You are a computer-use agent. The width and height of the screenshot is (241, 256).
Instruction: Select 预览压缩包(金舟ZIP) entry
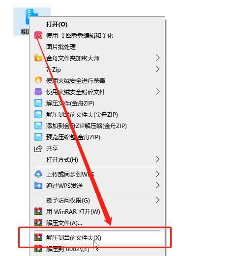tap(97, 137)
